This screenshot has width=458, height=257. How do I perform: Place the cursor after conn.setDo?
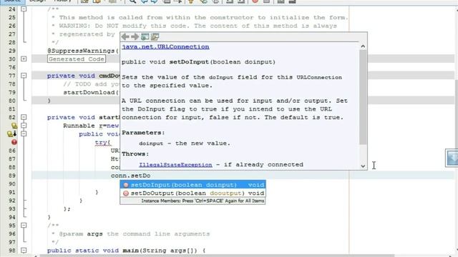(x=151, y=176)
